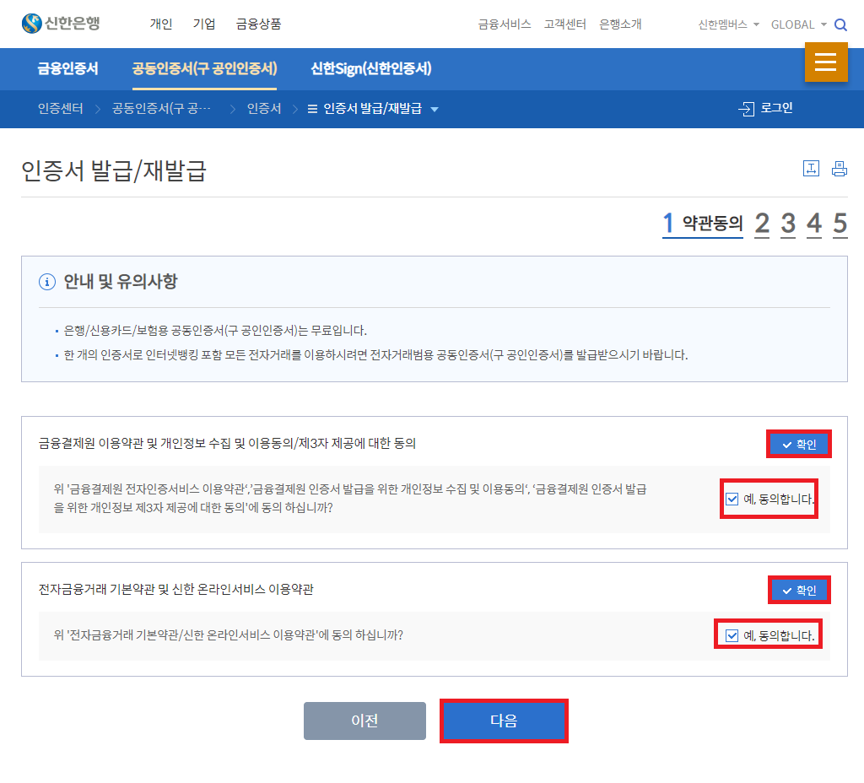Open the orange hamburger menu
This screenshot has width=864, height=783.
tap(826, 62)
